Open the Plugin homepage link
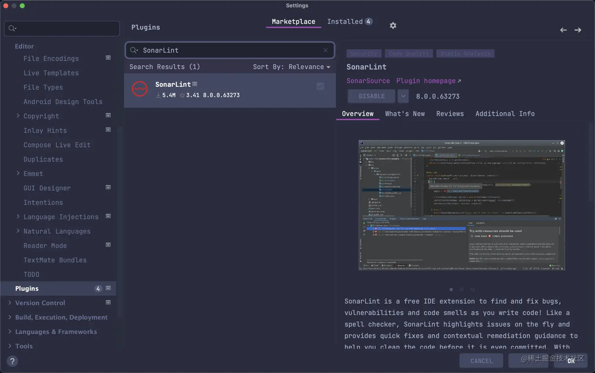Viewport: 595px width, 373px height. click(x=429, y=80)
